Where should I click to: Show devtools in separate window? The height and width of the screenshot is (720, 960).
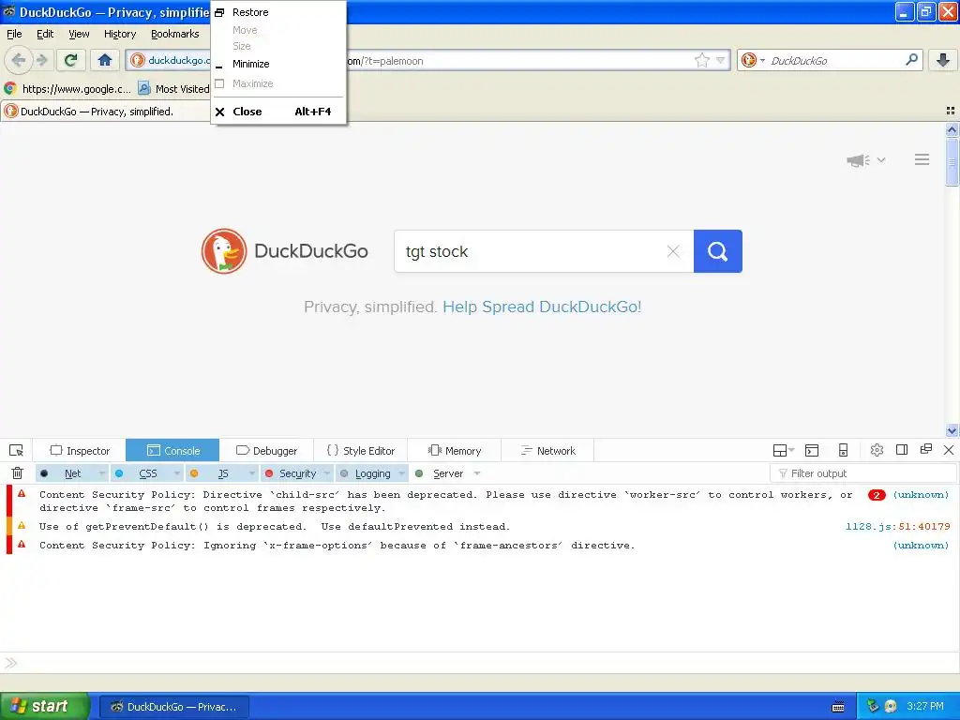(925, 450)
